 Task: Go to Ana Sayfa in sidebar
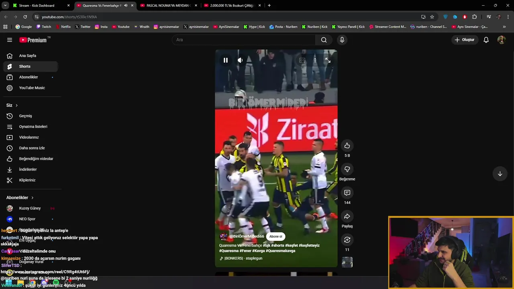[31, 56]
